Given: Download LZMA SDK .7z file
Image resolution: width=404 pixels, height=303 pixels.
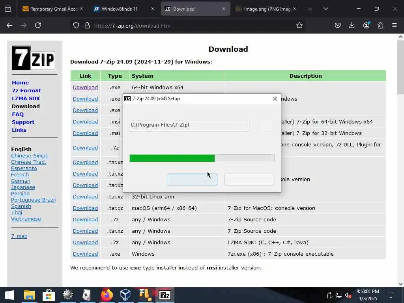Looking at the screenshot, I should [x=85, y=243].
